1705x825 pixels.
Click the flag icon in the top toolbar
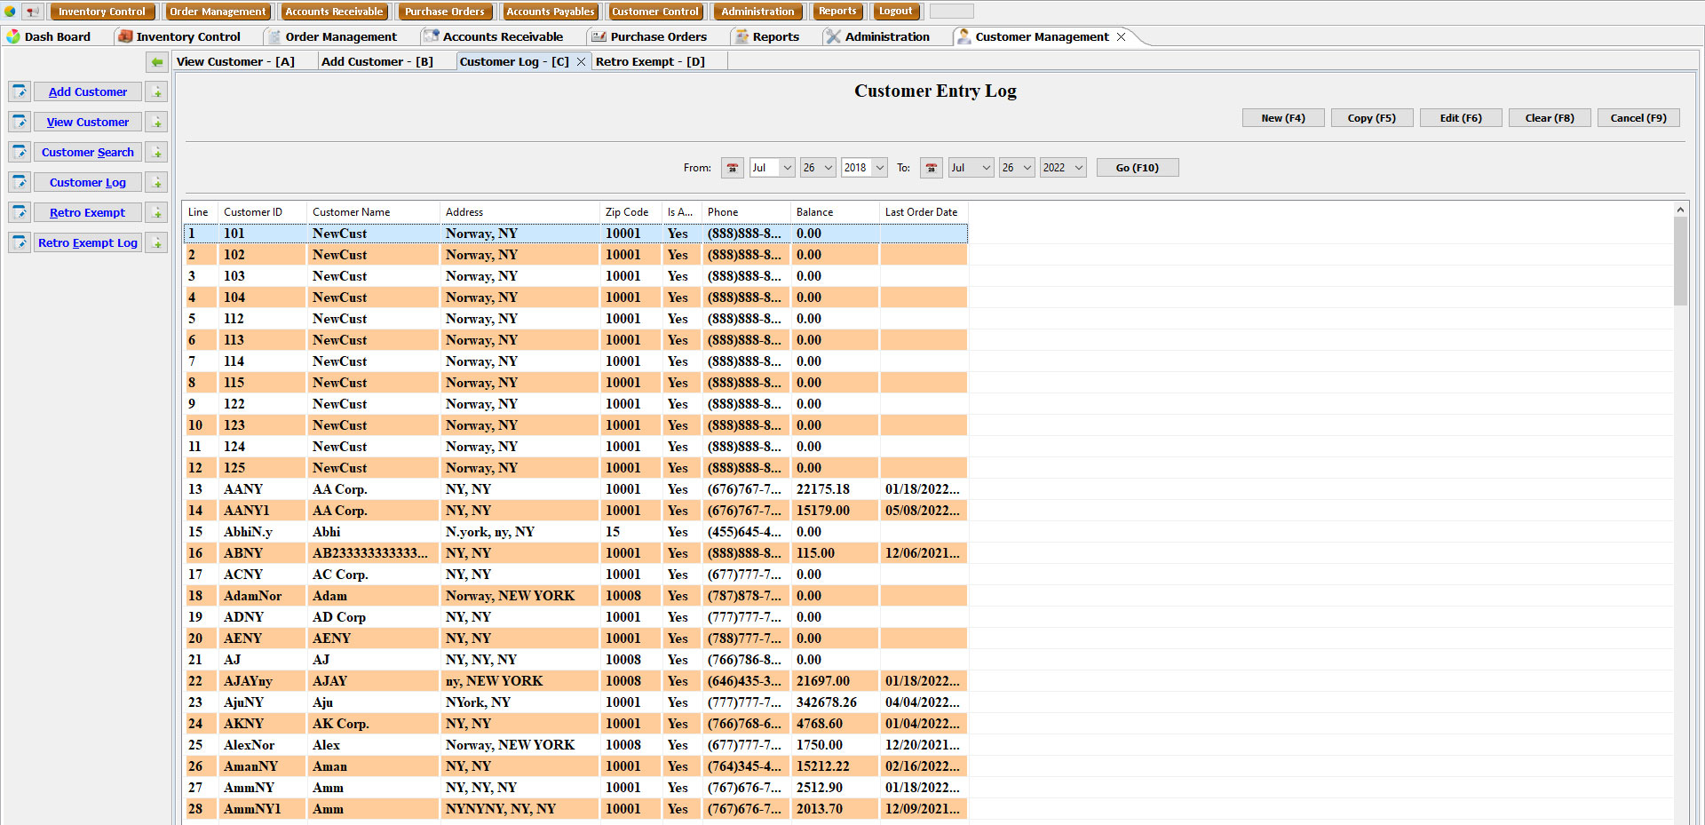click(33, 12)
